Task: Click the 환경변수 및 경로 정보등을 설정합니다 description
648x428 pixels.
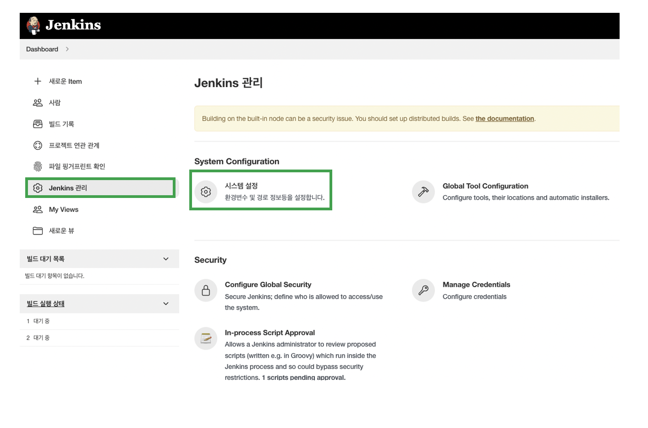Action: (x=275, y=198)
